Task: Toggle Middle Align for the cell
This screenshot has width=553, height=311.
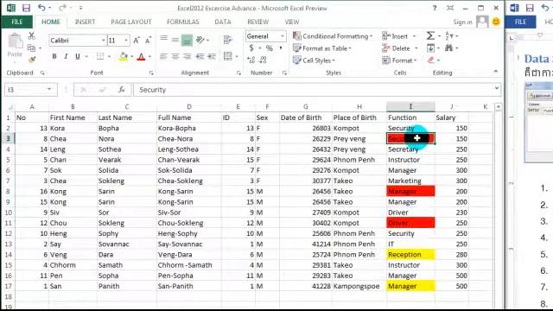Action: point(175,40)
